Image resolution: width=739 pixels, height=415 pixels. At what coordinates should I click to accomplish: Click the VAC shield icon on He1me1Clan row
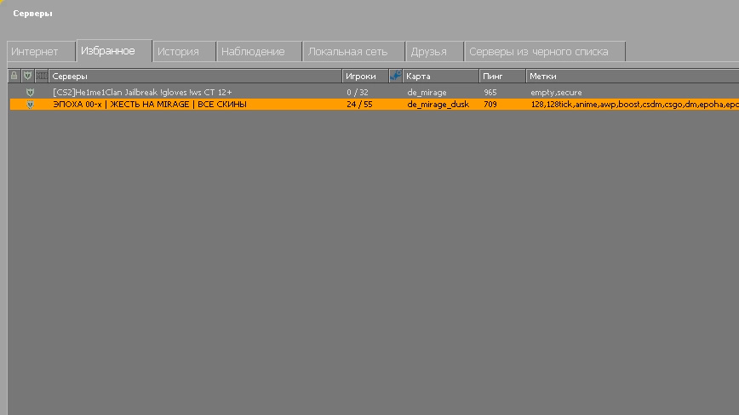click(30, 93)
